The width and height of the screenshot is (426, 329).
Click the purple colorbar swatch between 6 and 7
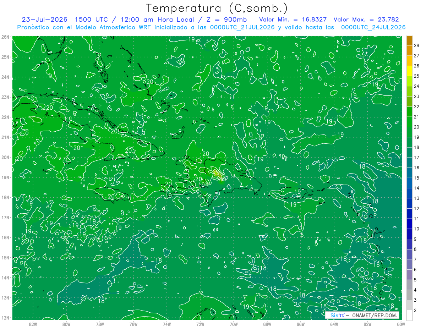[x=409, y=264]
